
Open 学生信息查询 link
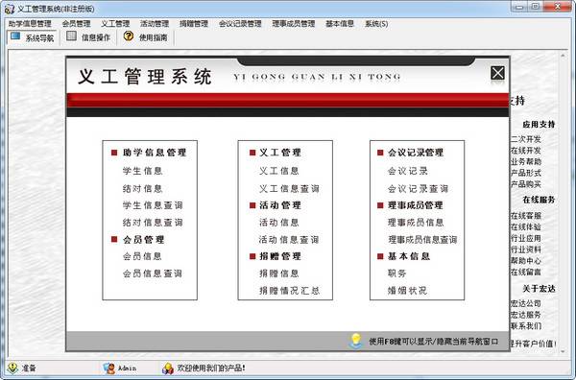coord(153,205)
